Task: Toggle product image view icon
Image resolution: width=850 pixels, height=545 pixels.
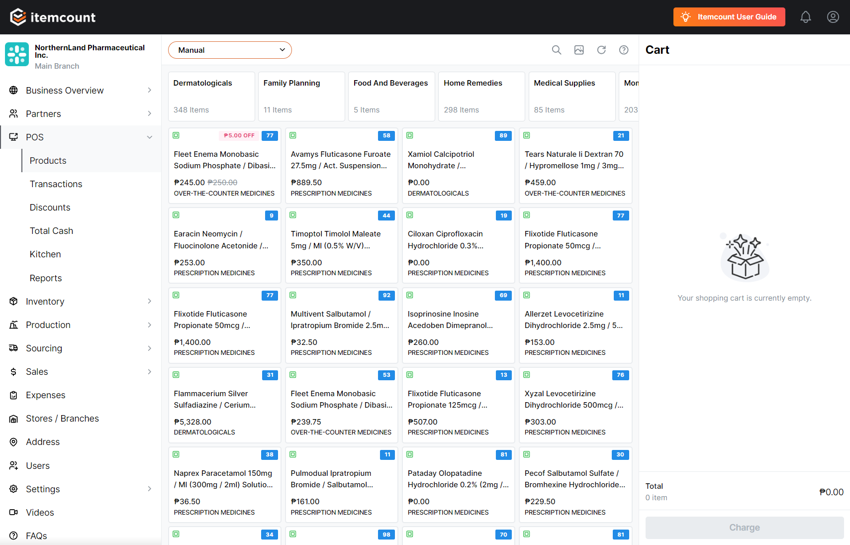Action: (579, 50)
